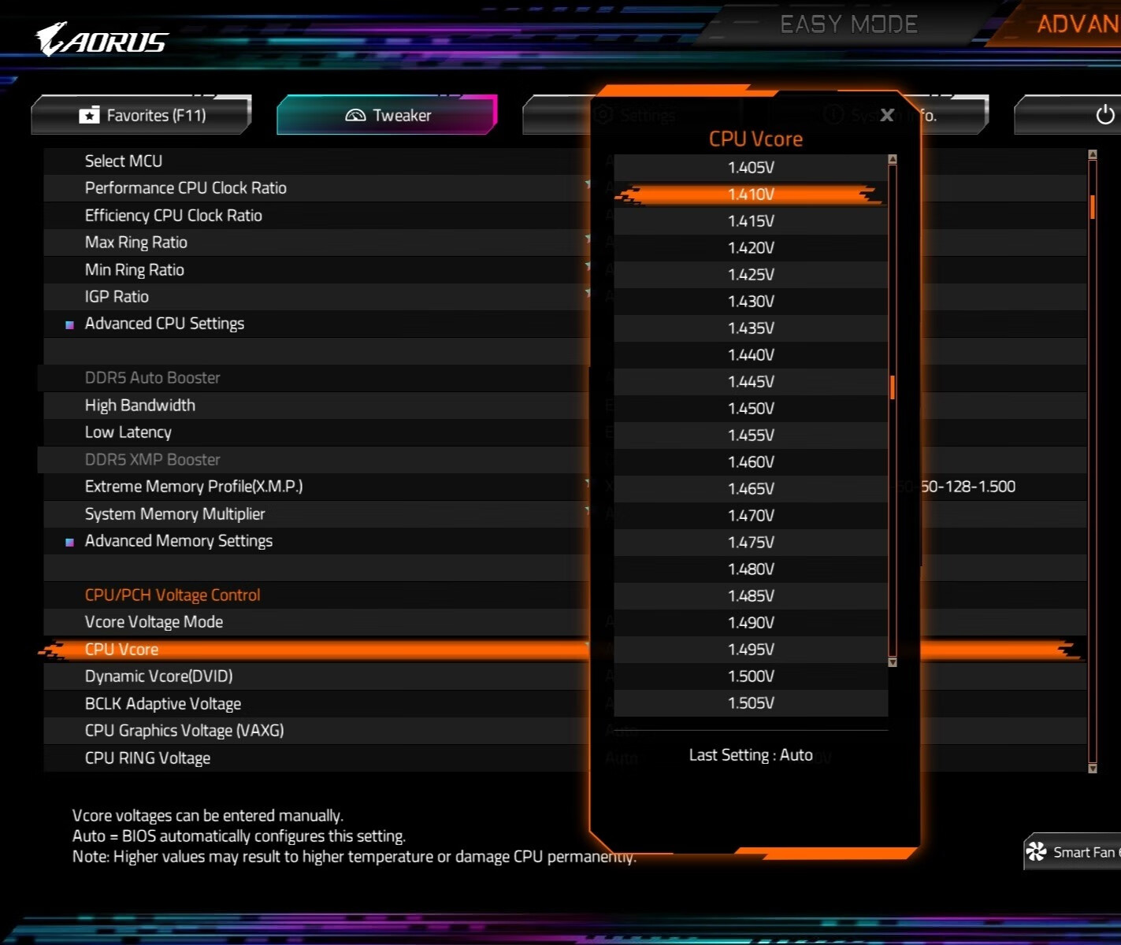The width and height of the screenshot is (1121, 945).
Task: Select 1.405V in the Vcore list
Action: pos(751,167)
